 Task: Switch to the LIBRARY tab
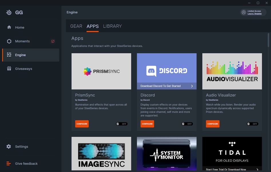[x=112, y=26]
